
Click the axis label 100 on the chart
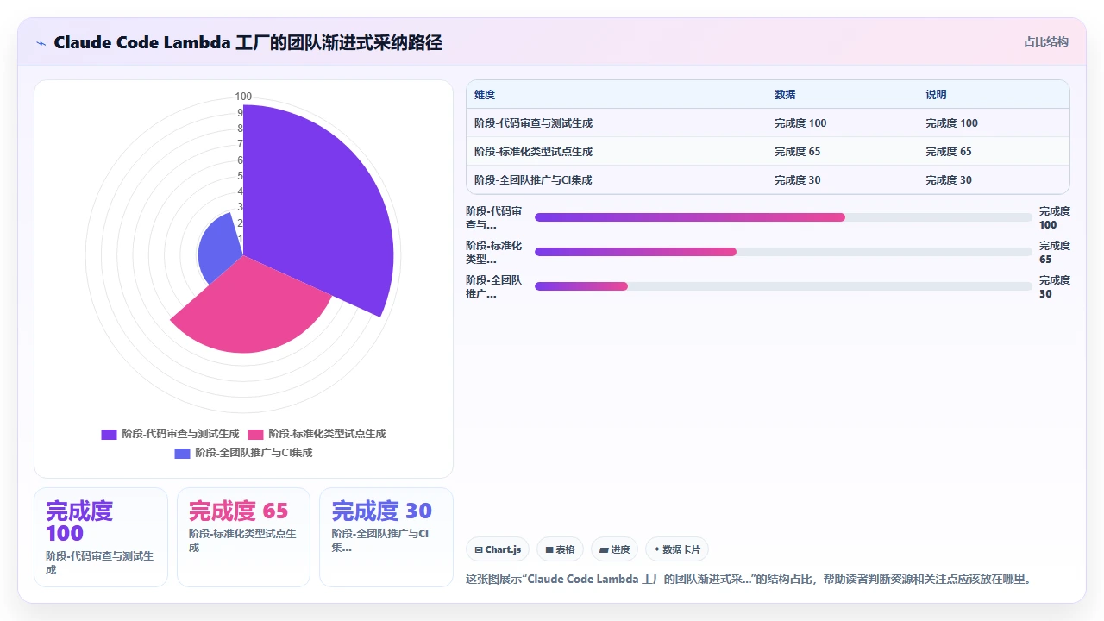pos(243,97)
